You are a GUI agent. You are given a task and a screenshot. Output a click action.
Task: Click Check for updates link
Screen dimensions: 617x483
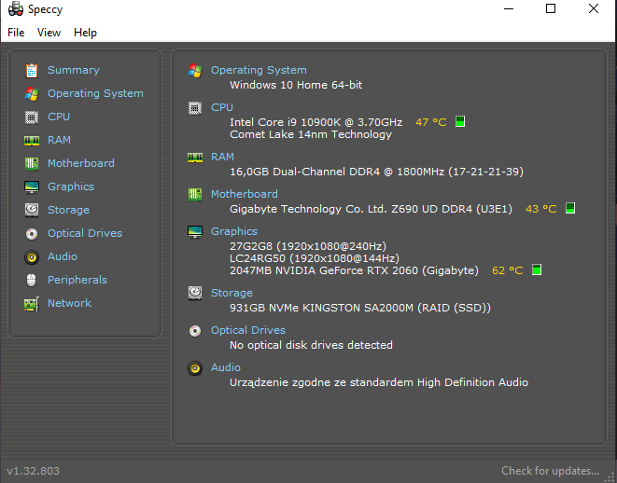pyautogui.click(x=550, y=471)
